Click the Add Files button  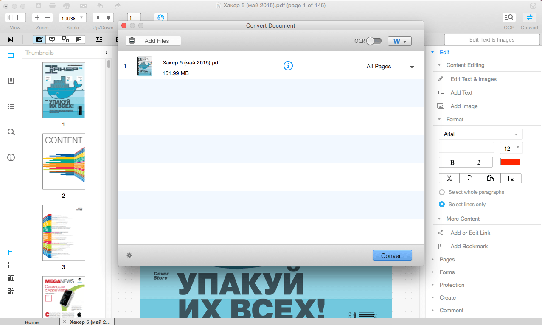pos(153,41)
